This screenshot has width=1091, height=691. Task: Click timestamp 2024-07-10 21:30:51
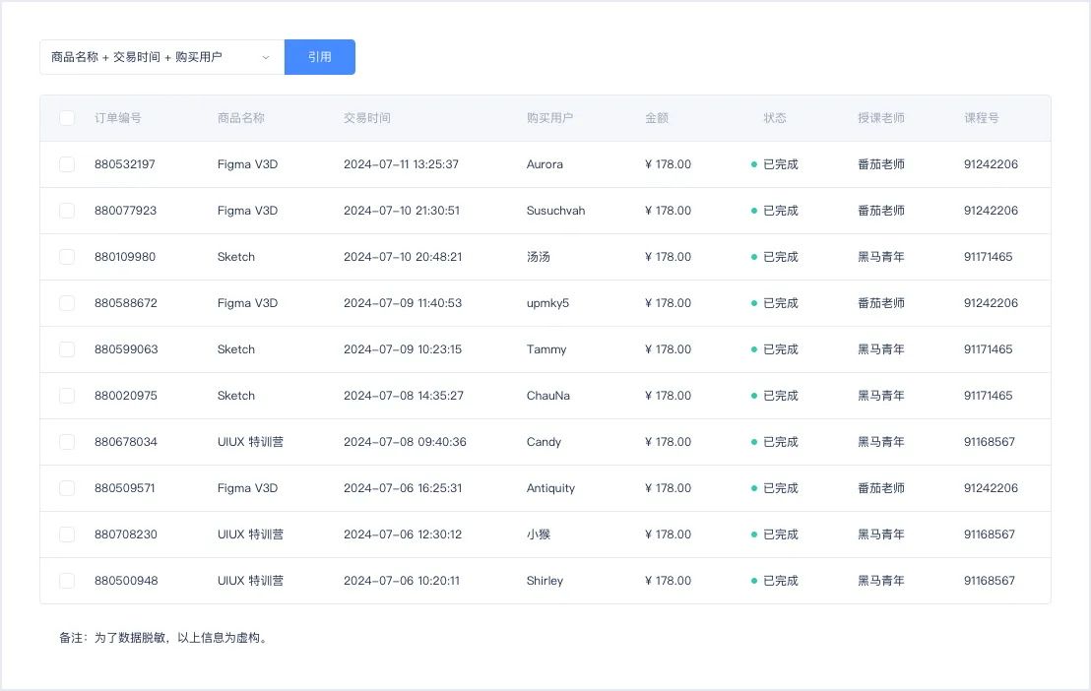402,211
